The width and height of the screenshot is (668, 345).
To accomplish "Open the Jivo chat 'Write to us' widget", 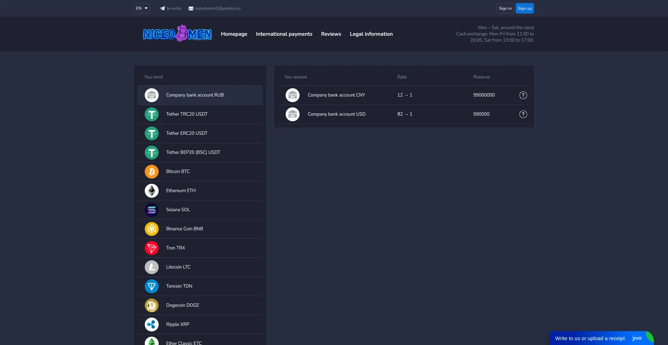I will click(602, 338).
